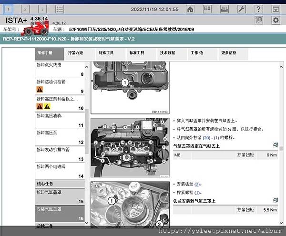
Task: Select step 9 拆卸燃油供油管
Action: click(60, 86)
